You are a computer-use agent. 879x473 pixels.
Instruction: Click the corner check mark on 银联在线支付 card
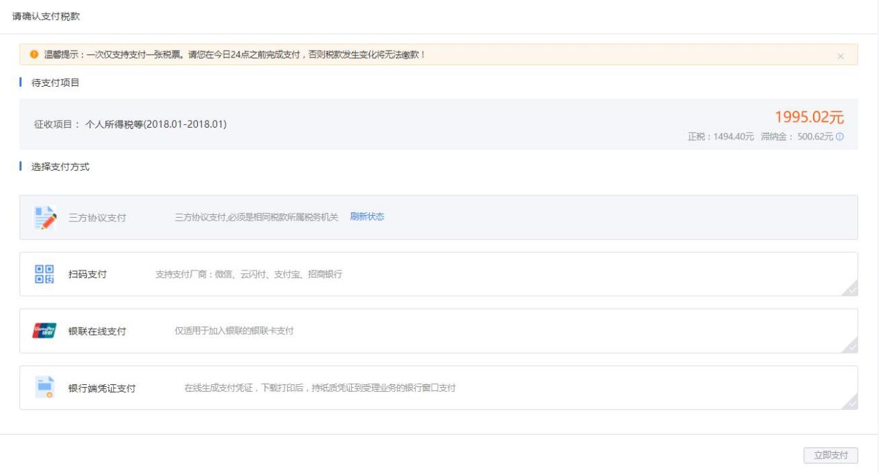(x=851, y=346)
